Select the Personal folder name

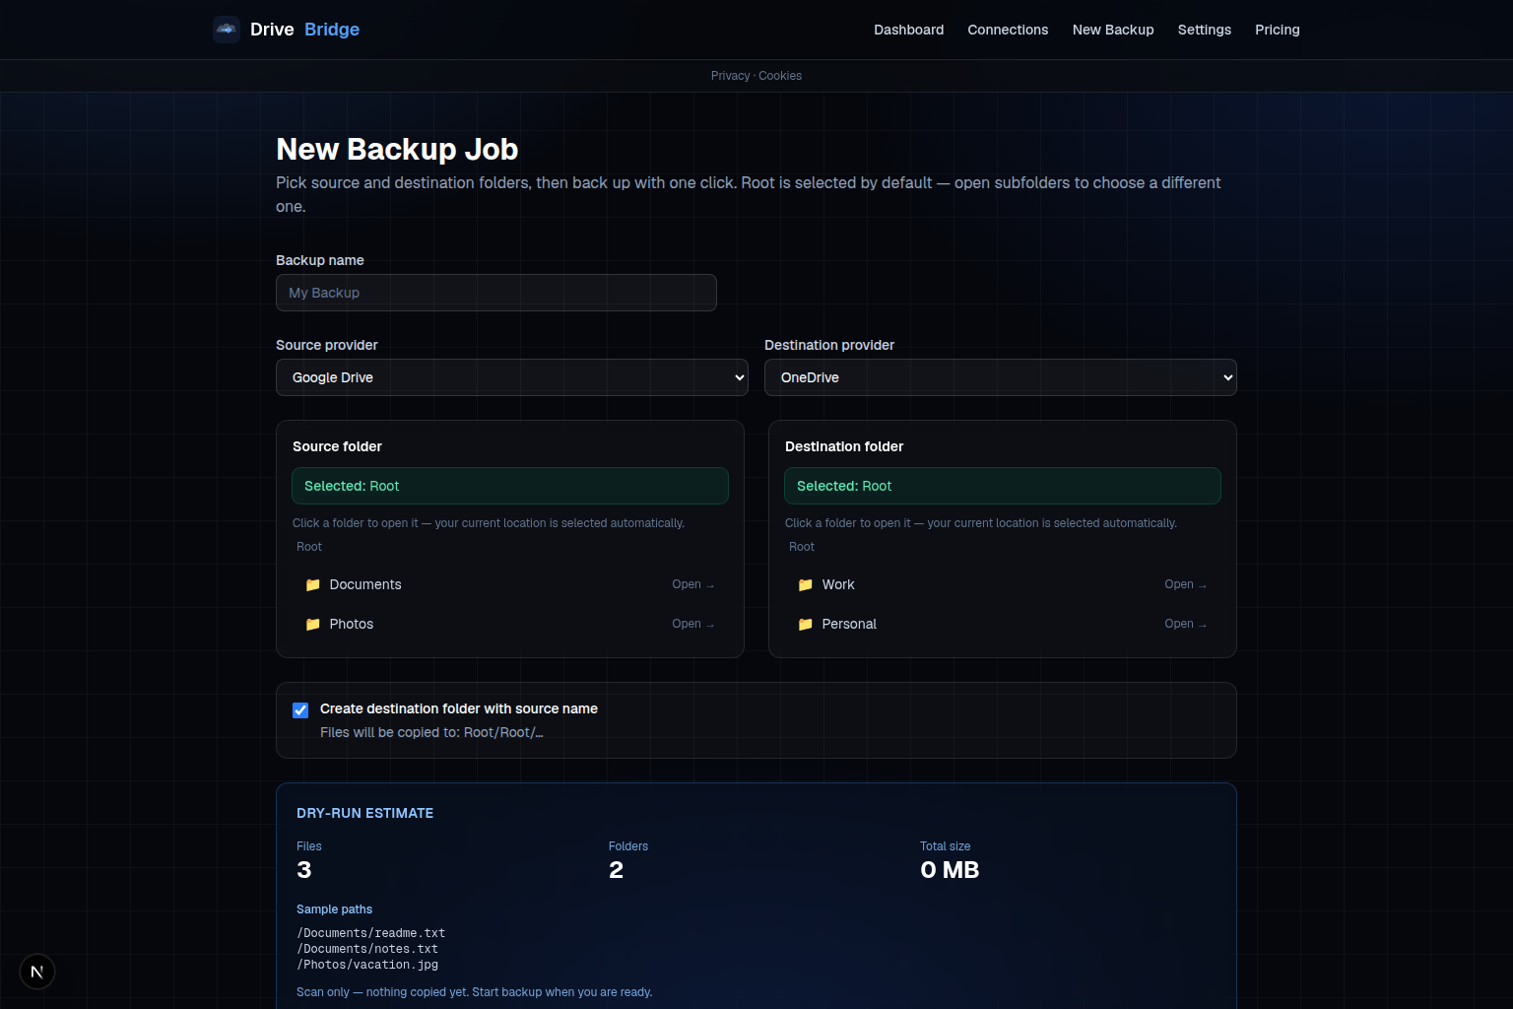click(849, 624)
